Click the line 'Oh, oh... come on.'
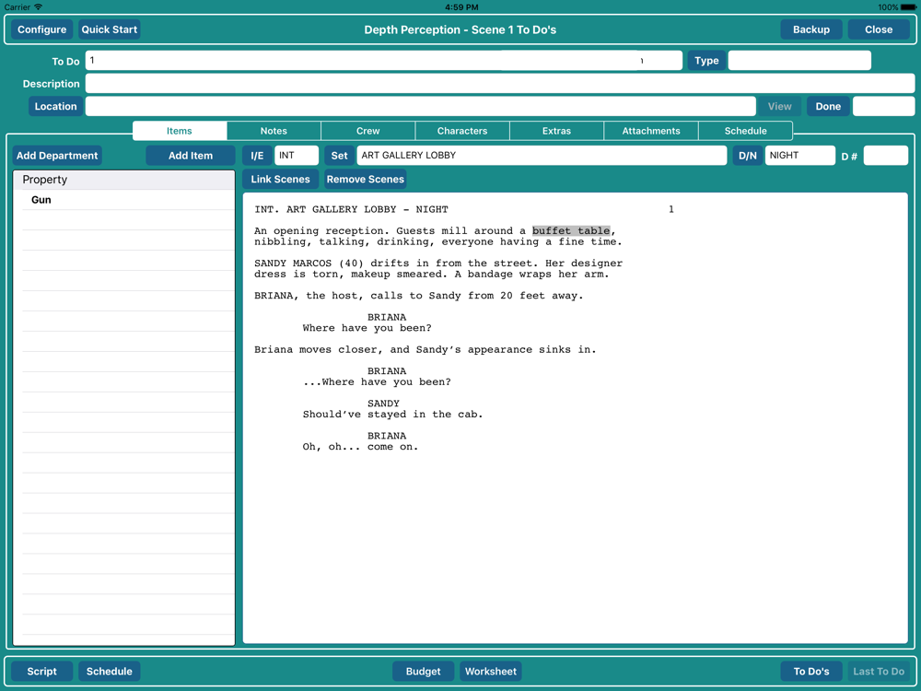921x691 pixels. (360, 447)
